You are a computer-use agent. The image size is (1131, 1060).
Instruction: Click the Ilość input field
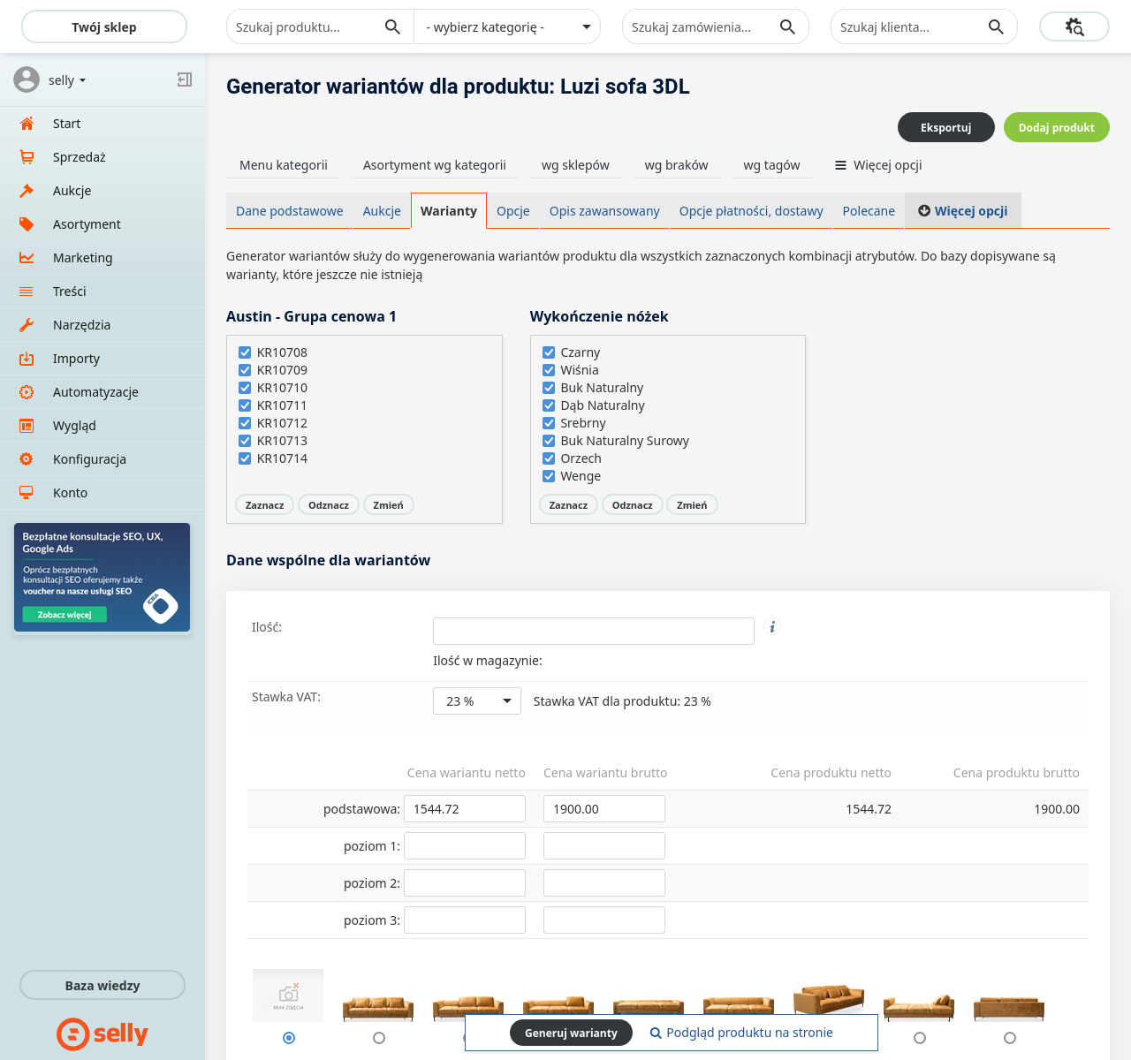point(593,631)
